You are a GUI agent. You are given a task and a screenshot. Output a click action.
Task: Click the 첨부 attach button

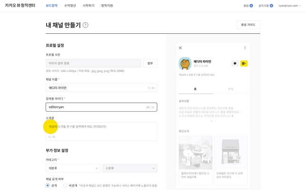pos(150,63)
